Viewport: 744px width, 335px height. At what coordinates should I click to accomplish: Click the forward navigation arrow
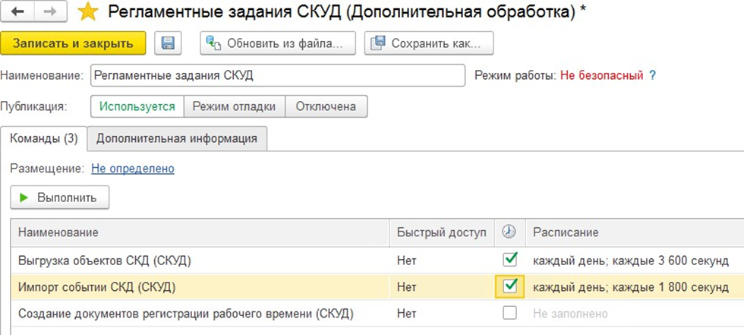coord(51,12)
